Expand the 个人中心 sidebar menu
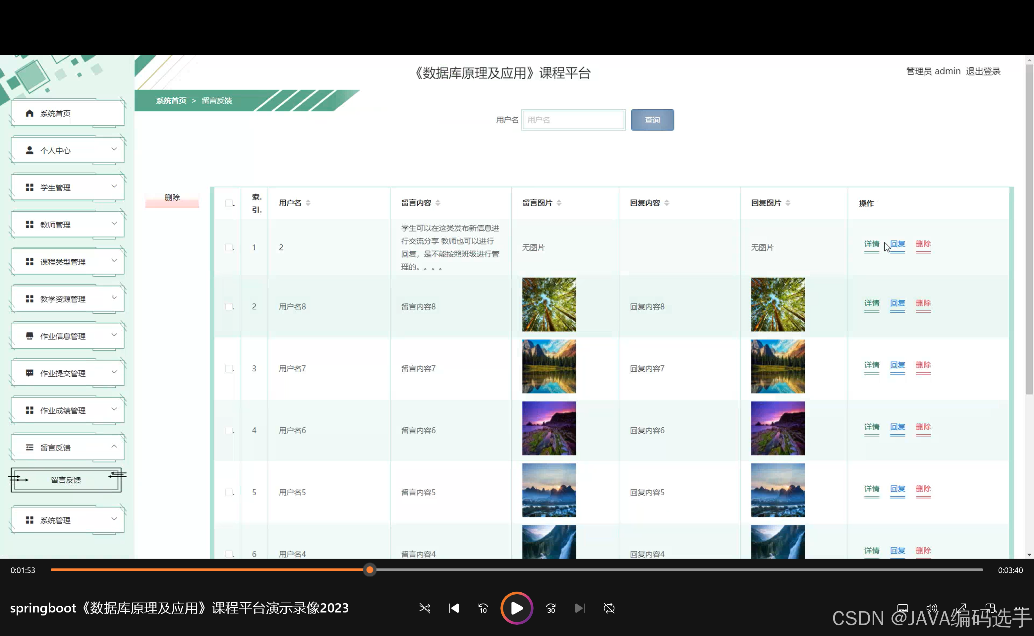The width and height of the screenshot is (1034, 636). tap(67, 150)
